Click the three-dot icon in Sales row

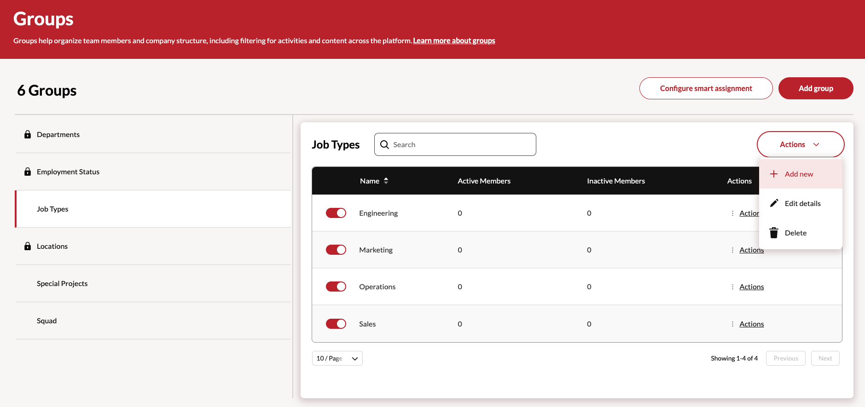732,324
